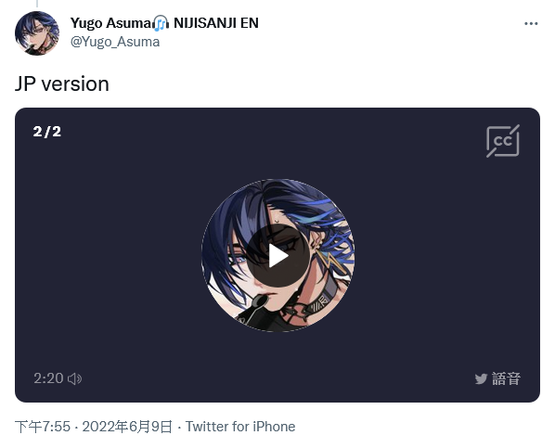Click the display name Yugo Asuma

[110, 23]
